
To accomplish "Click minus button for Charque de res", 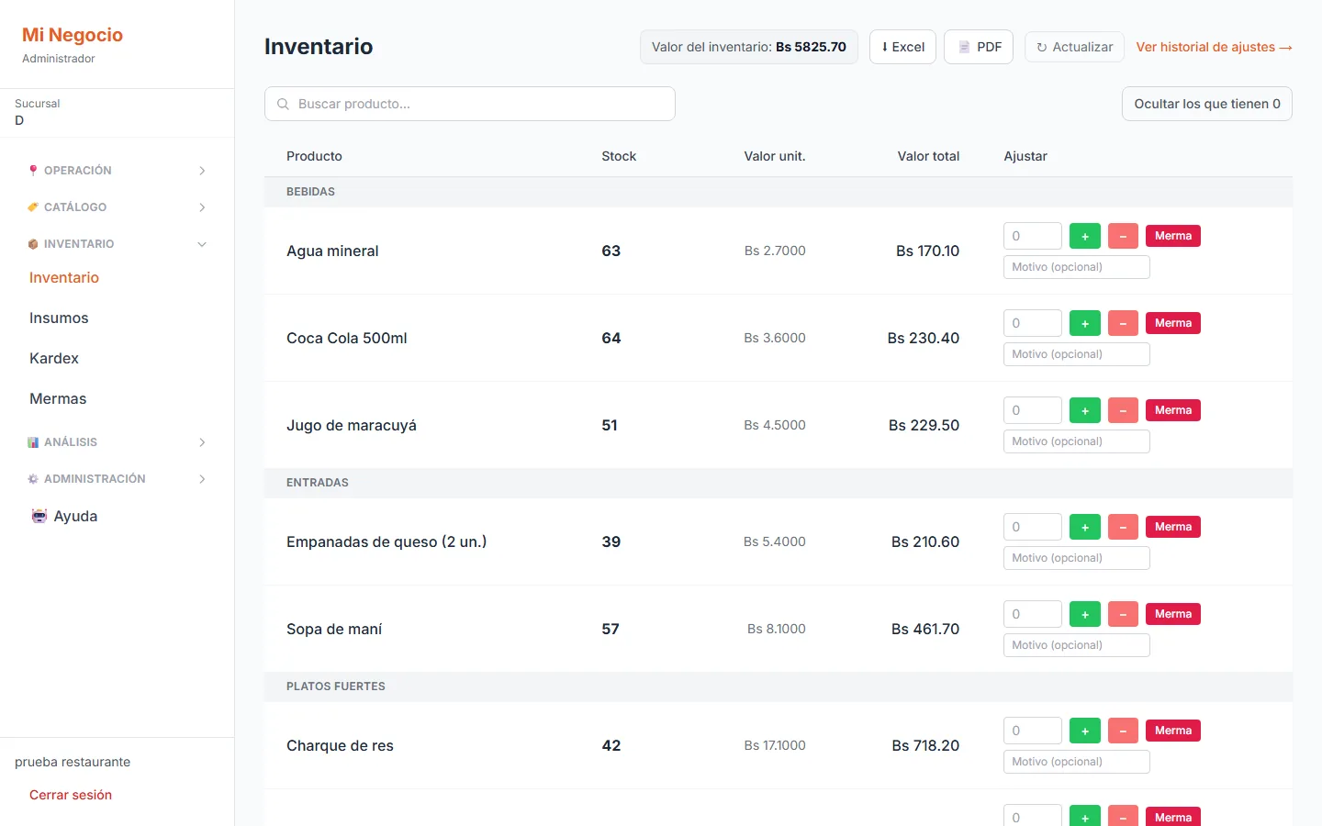I will coord(1123,731).
